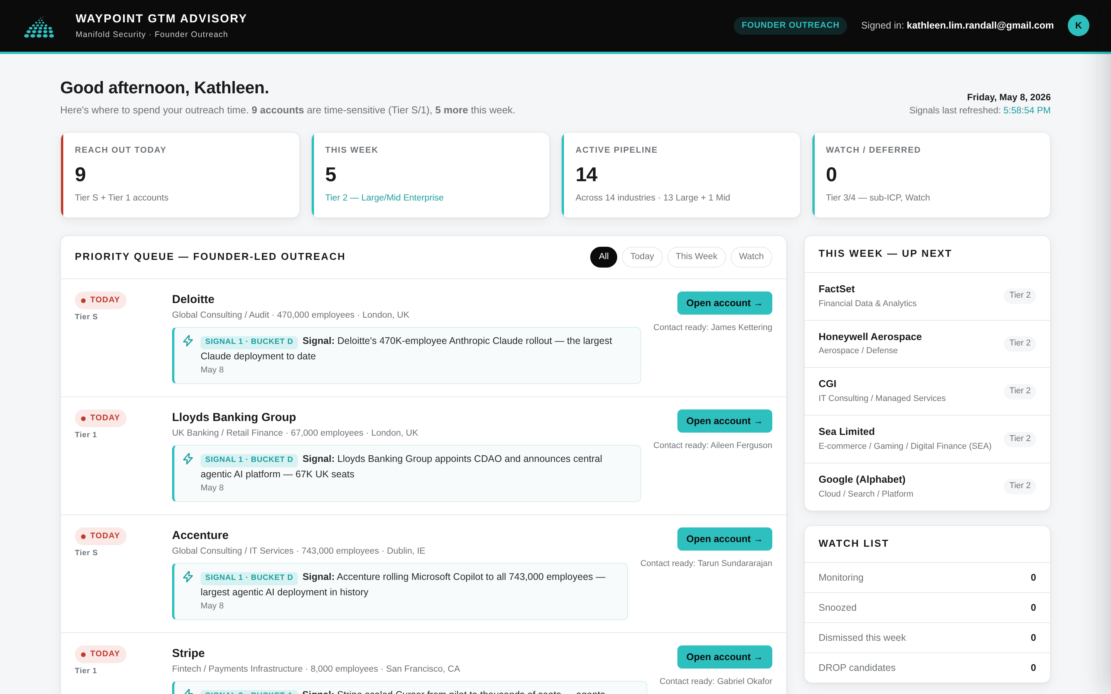Click the lightning signal icon for Lloyds Banking Group
Screen dimensions: 1111x694
point(188,458)
